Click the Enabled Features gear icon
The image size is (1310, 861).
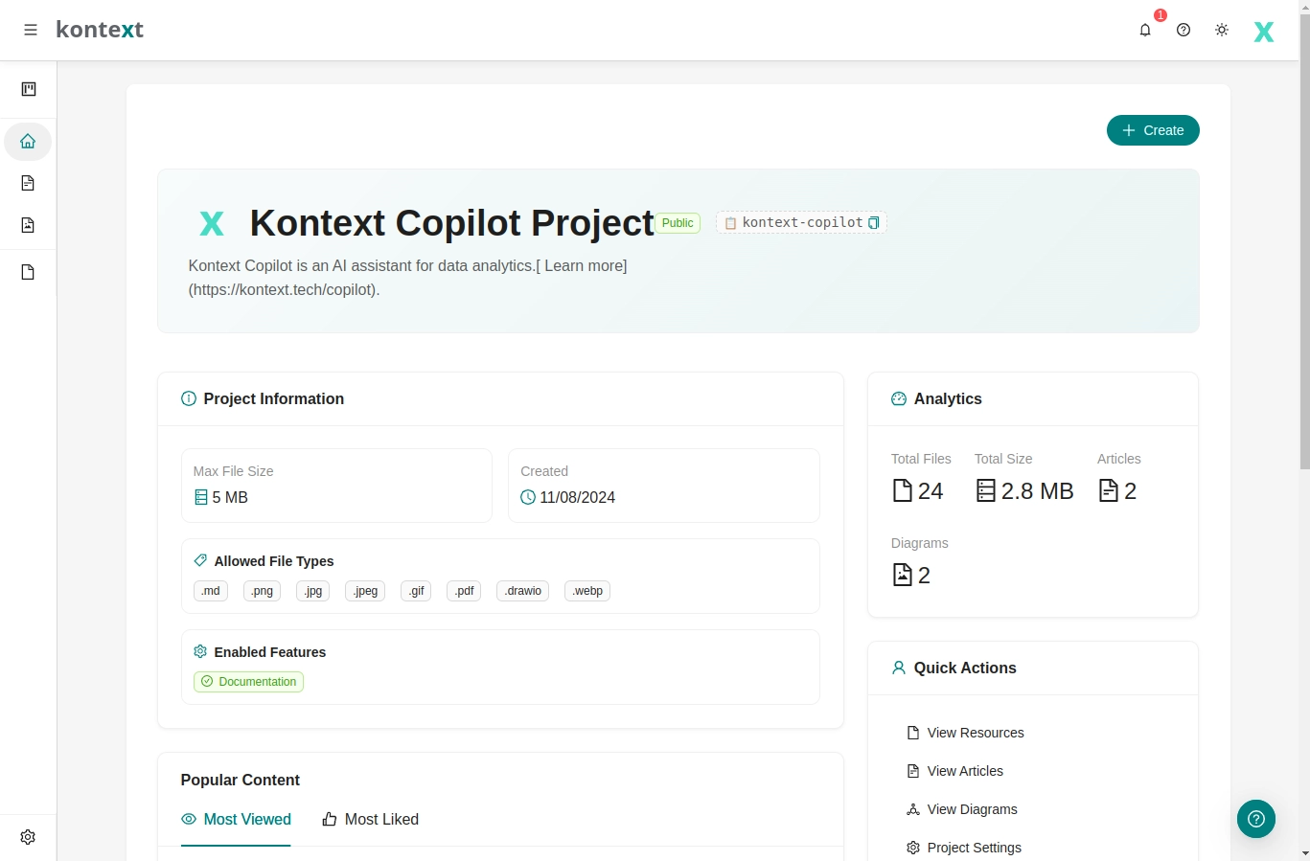click(200, 651)
